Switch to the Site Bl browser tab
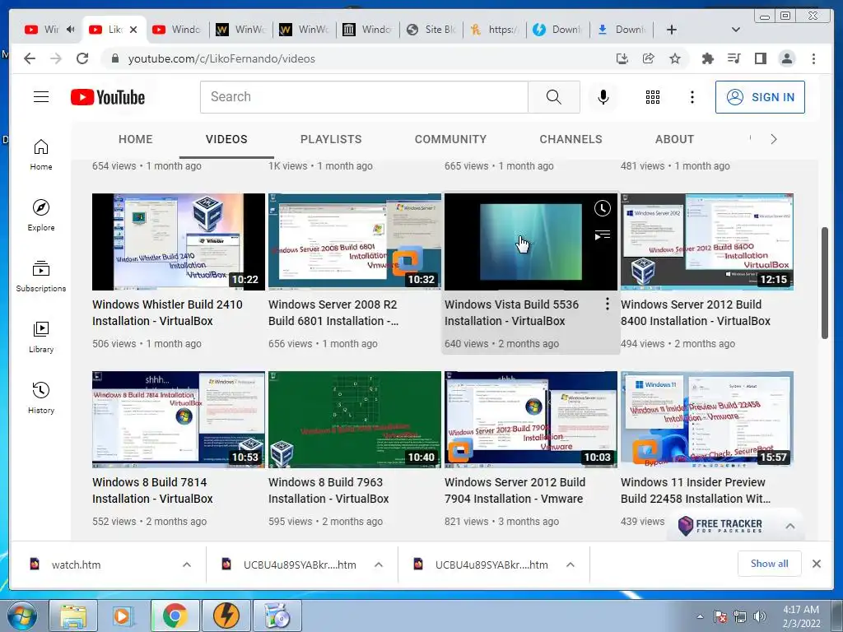The width and height of the screenshot is (843, 632). 431,30
